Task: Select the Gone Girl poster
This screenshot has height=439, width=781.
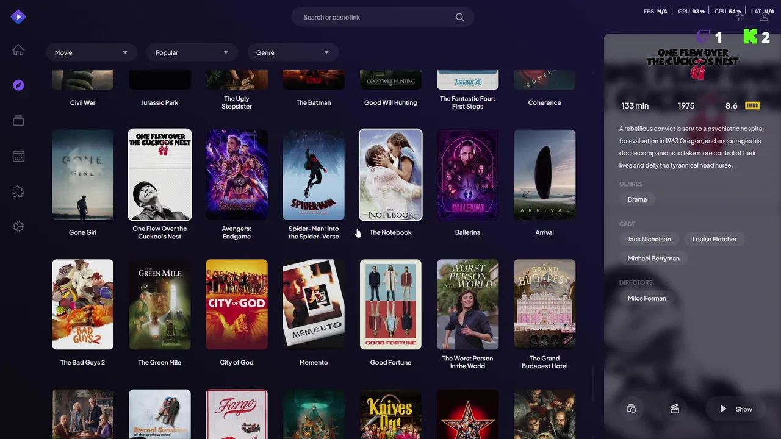Action: (x=82, y=174)
